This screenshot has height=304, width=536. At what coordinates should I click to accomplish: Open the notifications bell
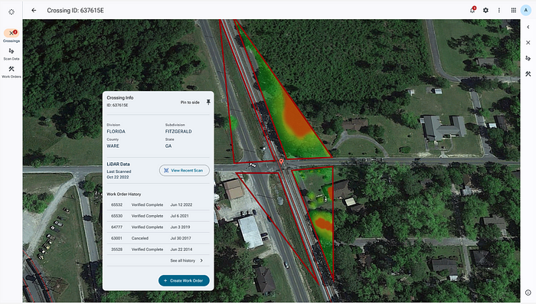[472, 10]
